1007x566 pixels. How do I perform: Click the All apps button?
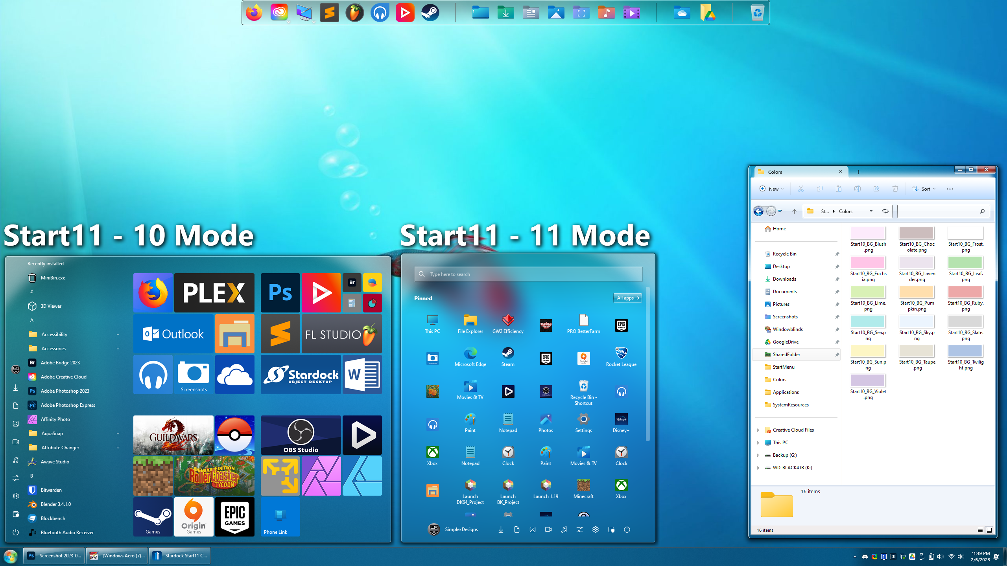point(627,298)
